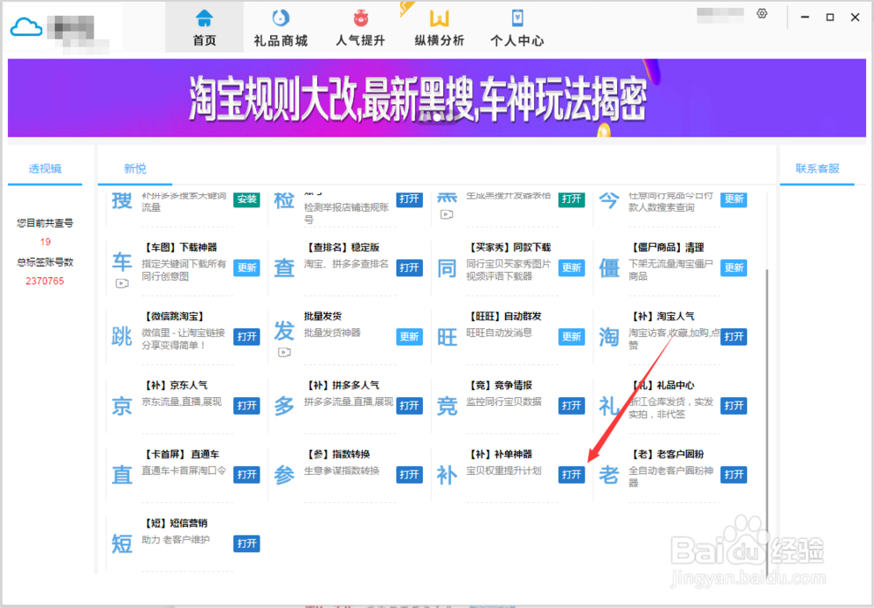Click the settings gear icon

click(x=762, y=14)
